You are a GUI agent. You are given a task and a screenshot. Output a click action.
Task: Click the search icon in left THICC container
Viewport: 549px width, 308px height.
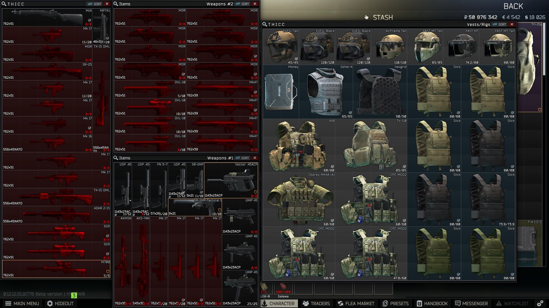(x=4, y=4)
